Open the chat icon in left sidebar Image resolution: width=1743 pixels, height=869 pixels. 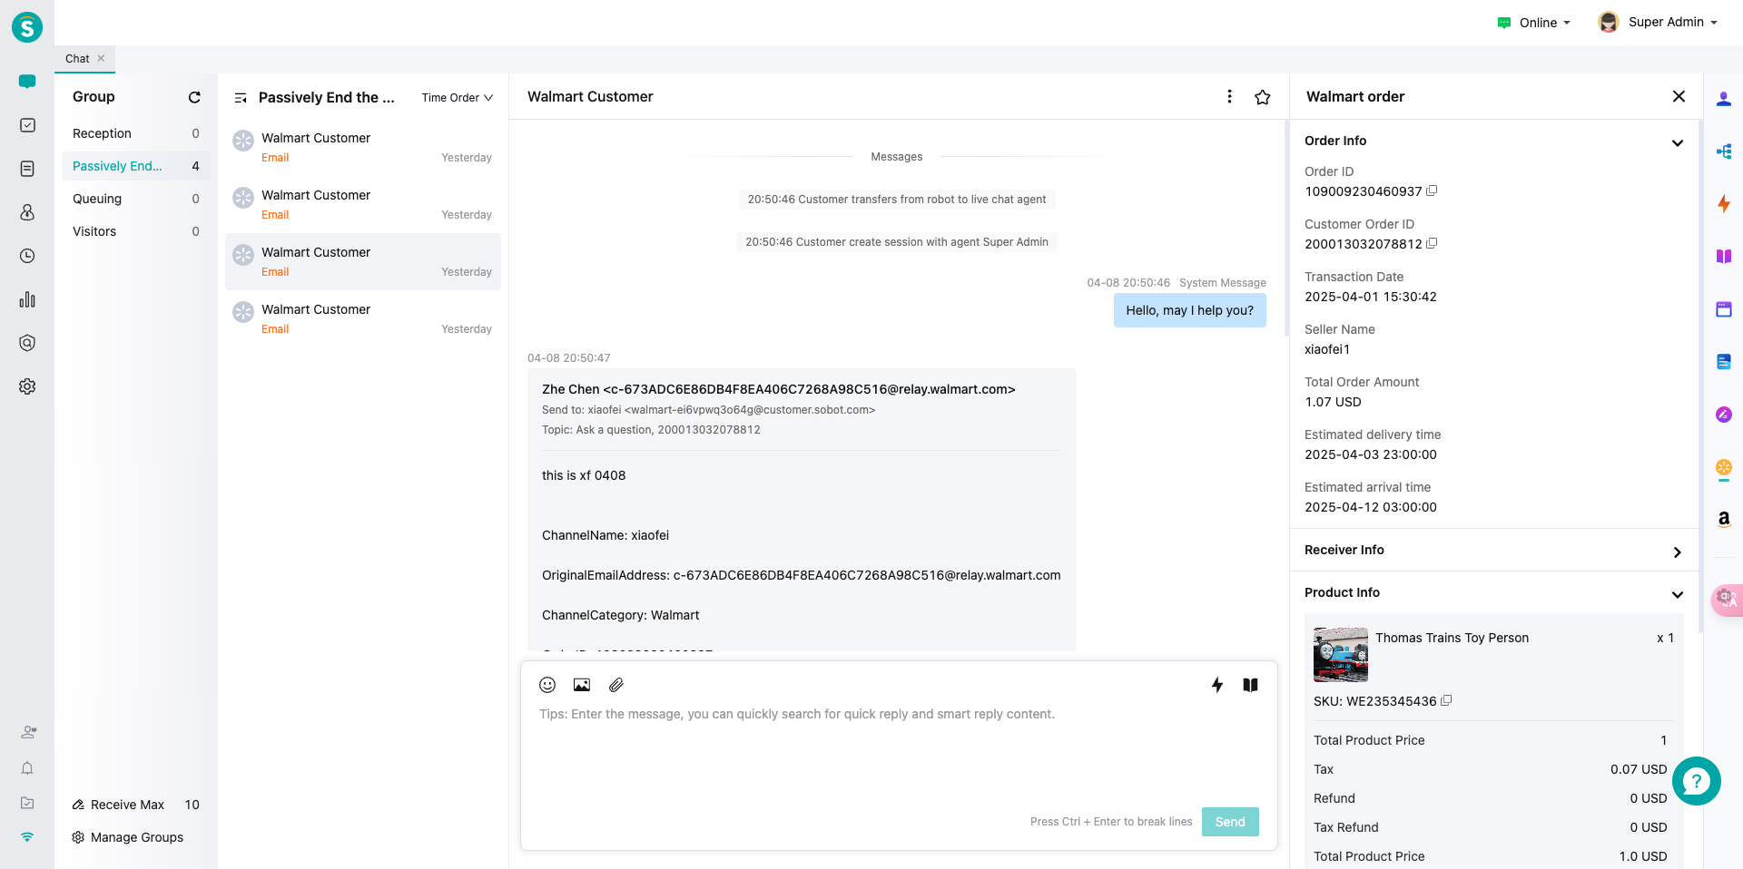point(27,82)
